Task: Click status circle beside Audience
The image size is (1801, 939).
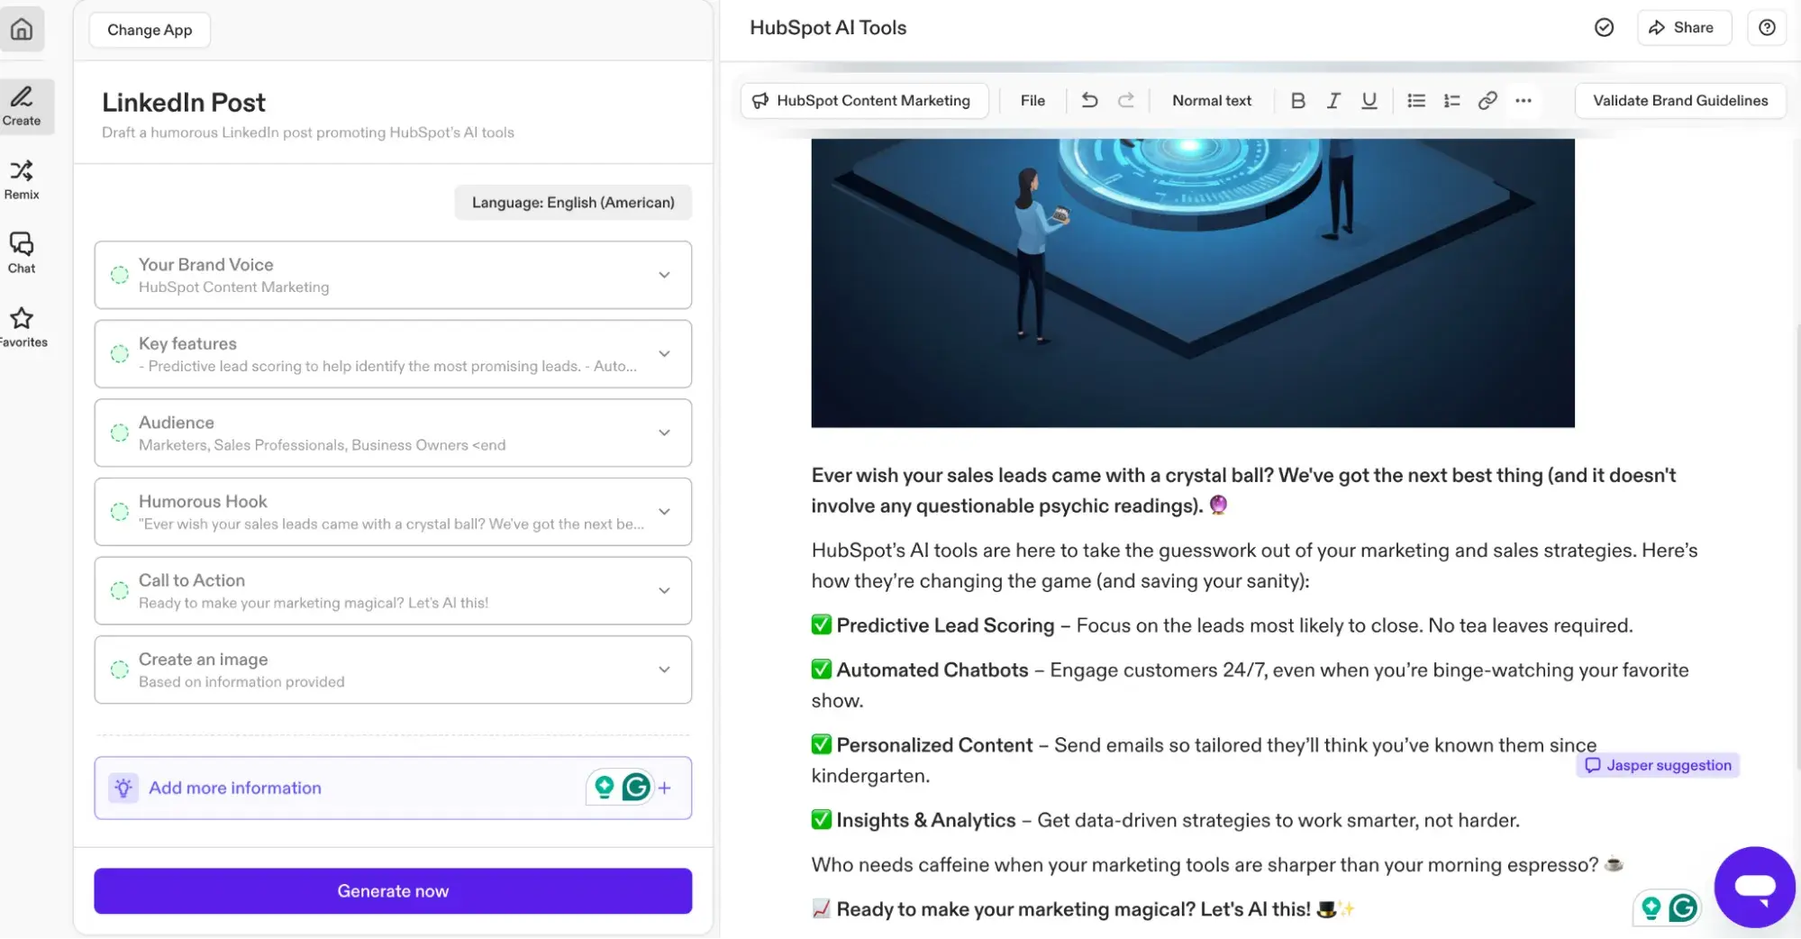Action: tap(120, 433)
